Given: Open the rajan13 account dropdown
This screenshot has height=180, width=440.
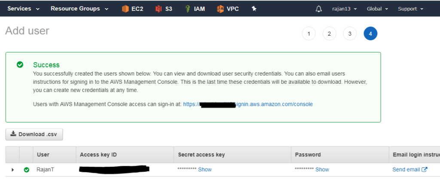Looking at the screenshot, I should pyautogui.click(x=345, y=9).
